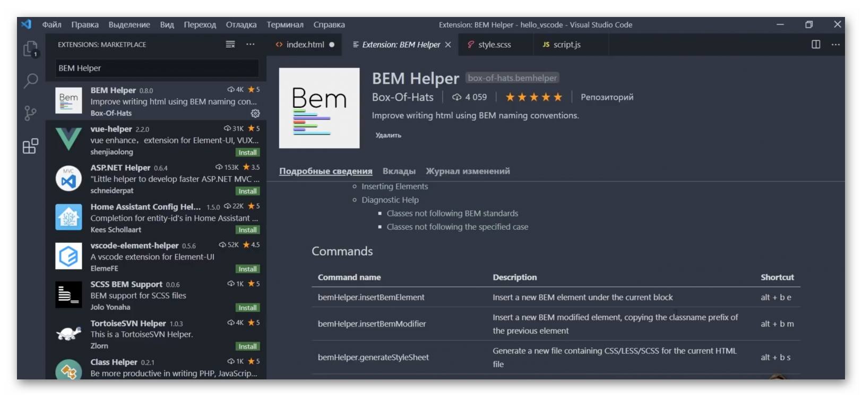Open the Журнал изменений tab
The width and height of the screenshot is (862, 398).
click(x=468, y=171)
